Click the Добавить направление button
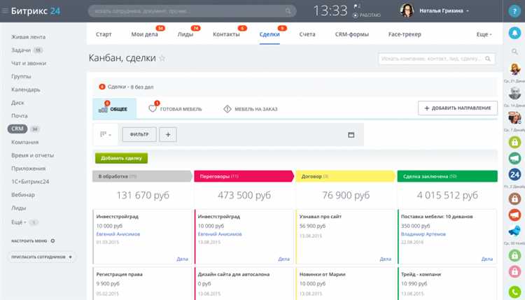The width and height of the screenshot is (525, 300). (x=457, y=108)
